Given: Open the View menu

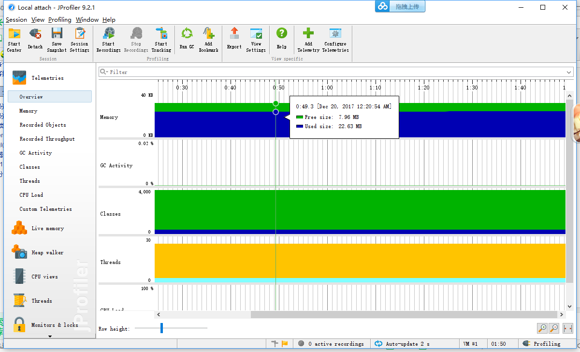Looking at the screenshot, I should 38,20.
